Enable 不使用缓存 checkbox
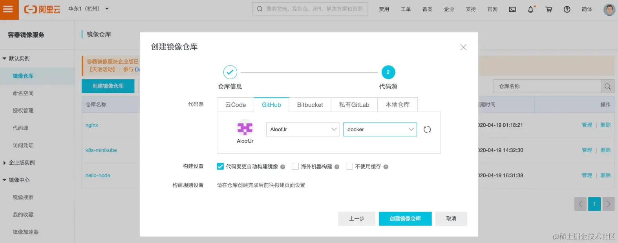 349,166
